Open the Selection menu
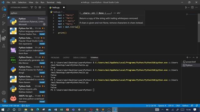 pos(22,2)
